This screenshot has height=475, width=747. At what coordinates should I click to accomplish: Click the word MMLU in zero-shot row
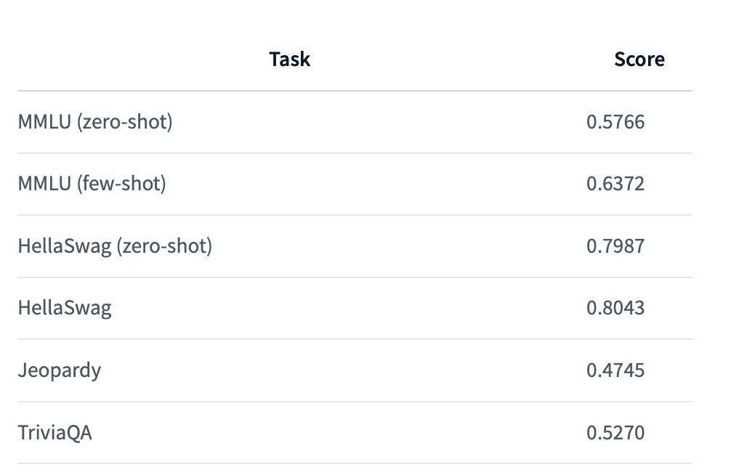(x=45, y=122)
